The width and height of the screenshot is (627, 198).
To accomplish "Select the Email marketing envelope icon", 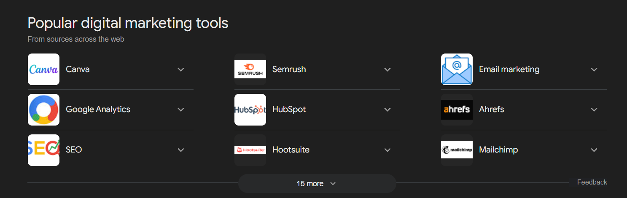I will [457, 69].
